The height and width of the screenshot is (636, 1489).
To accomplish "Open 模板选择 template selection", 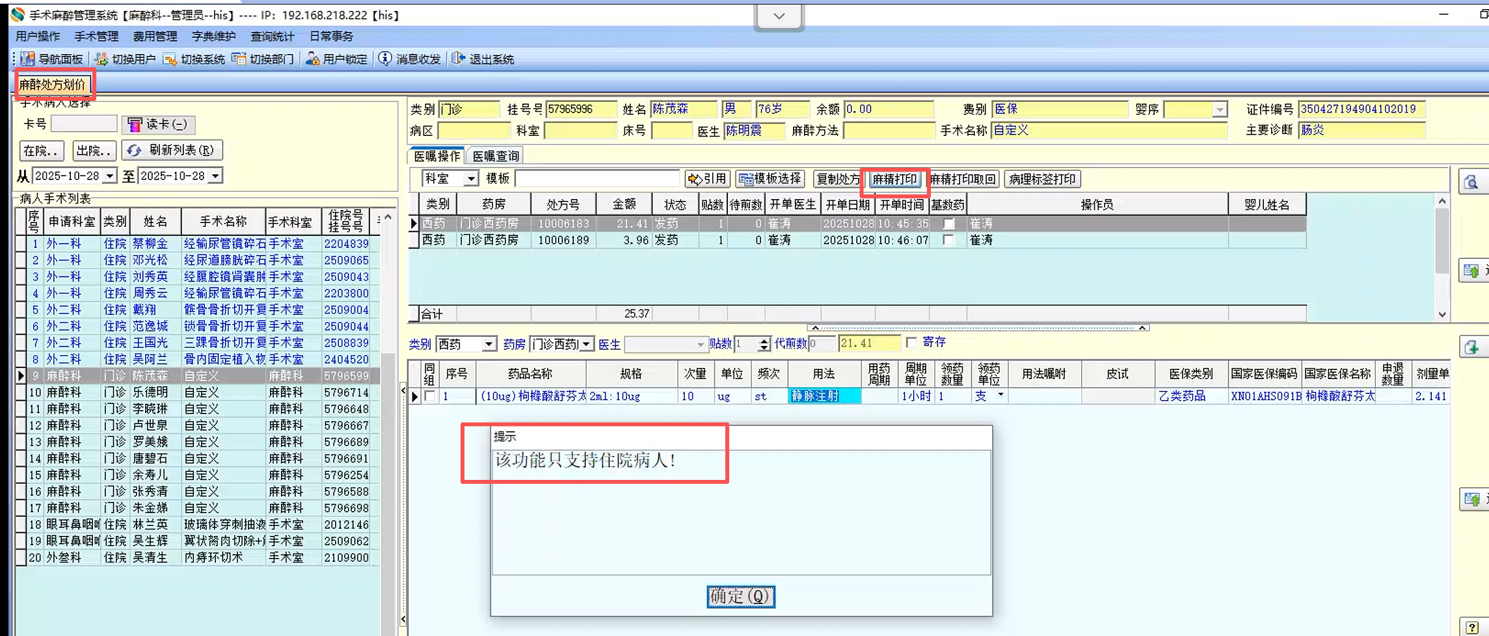I will pos(771,179).
